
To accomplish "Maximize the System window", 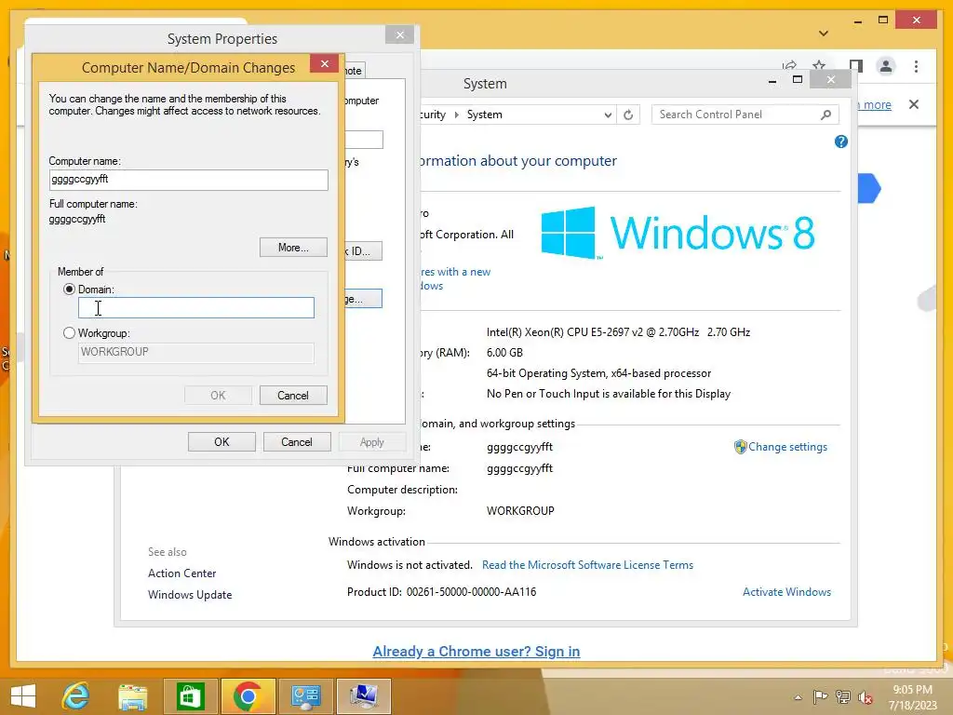I will (798, 80).
